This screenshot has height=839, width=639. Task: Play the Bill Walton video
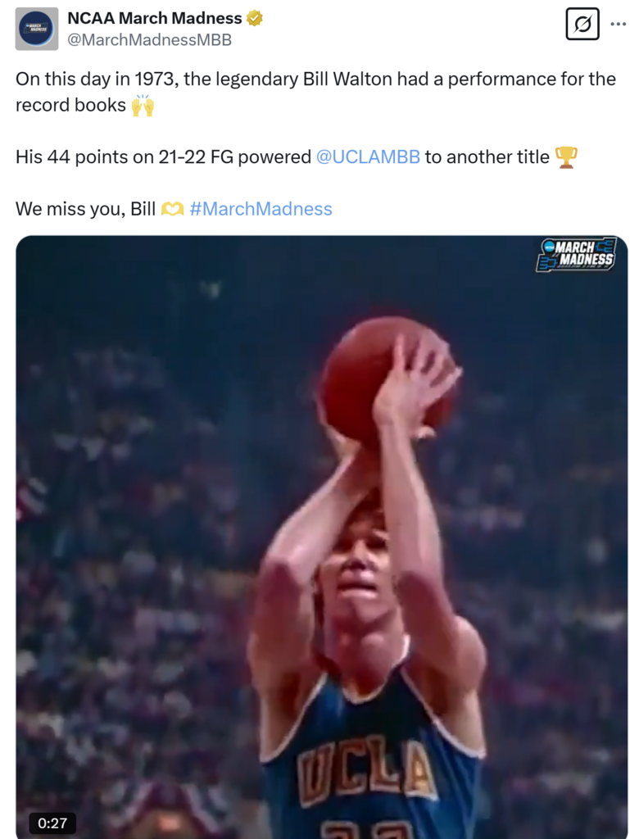click(322, 537)
